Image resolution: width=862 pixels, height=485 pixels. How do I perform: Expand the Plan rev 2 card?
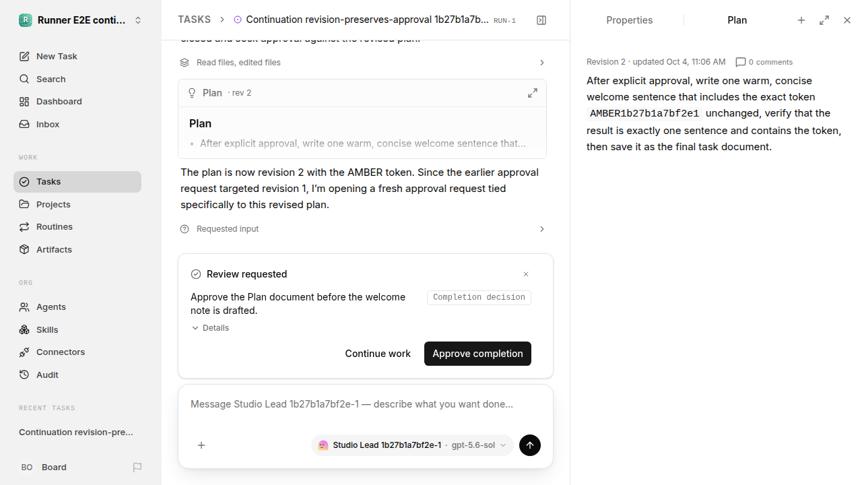[x=533, y=93]
